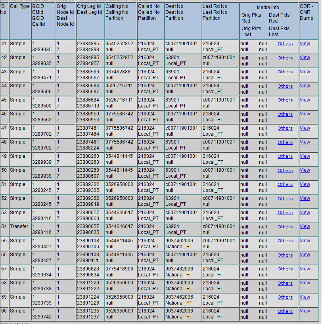Image resolution: width=322 pixels, height=324 pixels.
Task: Click the Media Info header
Action: coord(267,7)
